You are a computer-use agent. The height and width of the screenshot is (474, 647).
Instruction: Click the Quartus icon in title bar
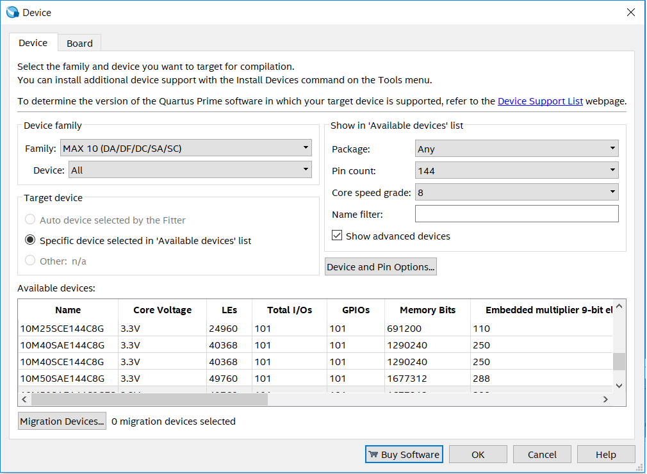tap(12, 12)
